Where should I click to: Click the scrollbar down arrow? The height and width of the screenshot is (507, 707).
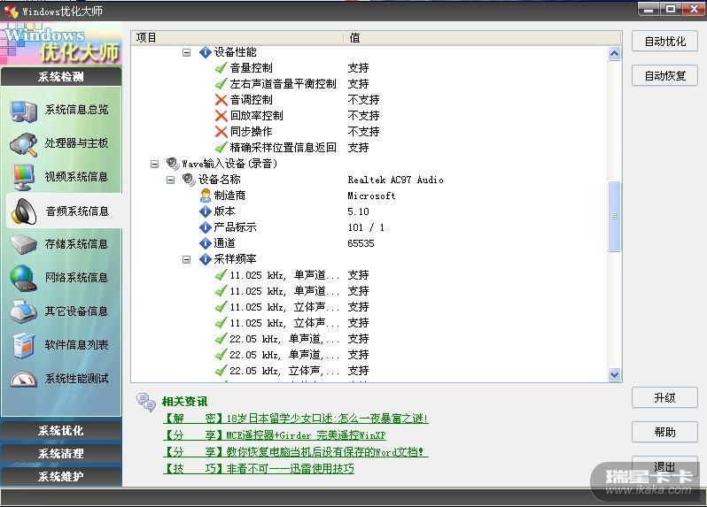click(614, 374)
